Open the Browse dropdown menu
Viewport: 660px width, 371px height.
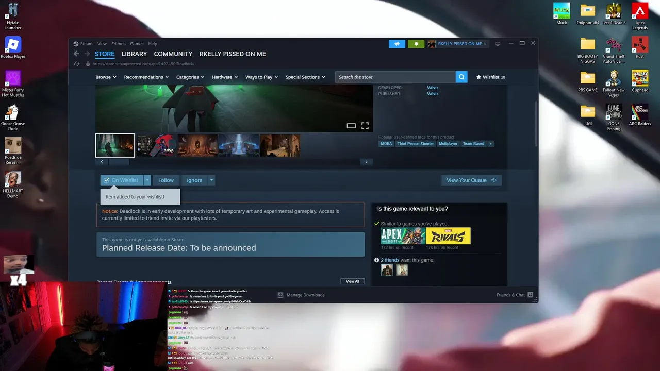pos(106,77)
